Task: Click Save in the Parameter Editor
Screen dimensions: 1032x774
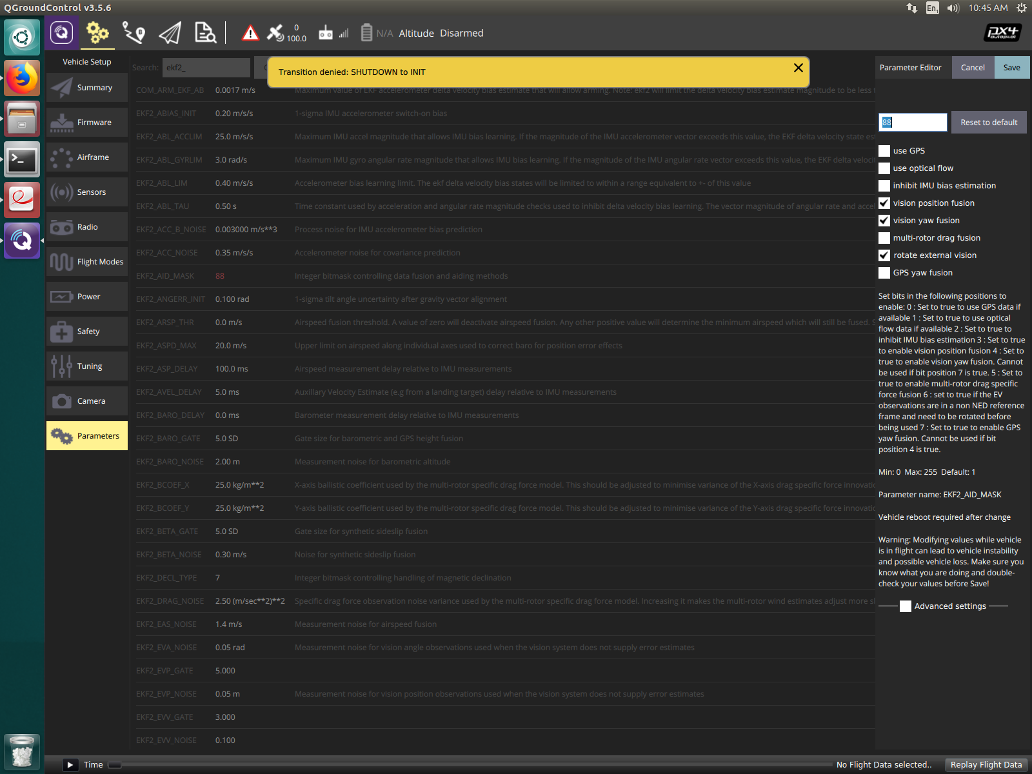Action: 1011,67
